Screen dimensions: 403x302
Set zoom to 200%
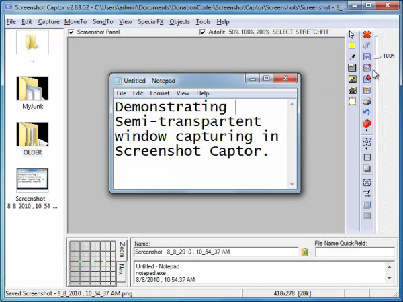[x=263, y=32]
